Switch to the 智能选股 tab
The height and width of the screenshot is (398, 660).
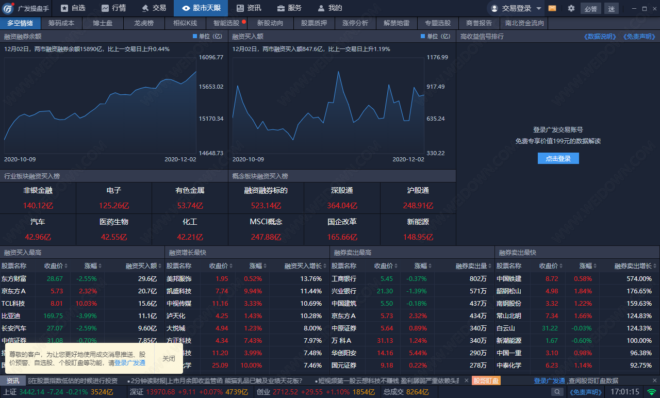pyautogui.click(x=226, y=23)
